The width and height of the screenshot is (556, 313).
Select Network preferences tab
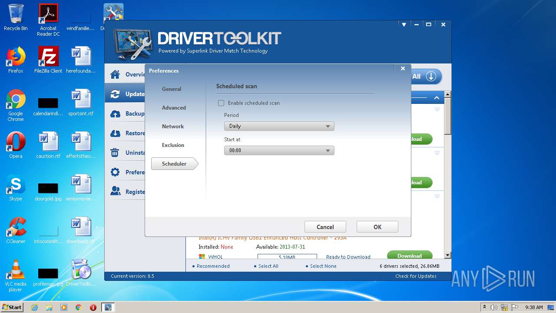point(173,127)
